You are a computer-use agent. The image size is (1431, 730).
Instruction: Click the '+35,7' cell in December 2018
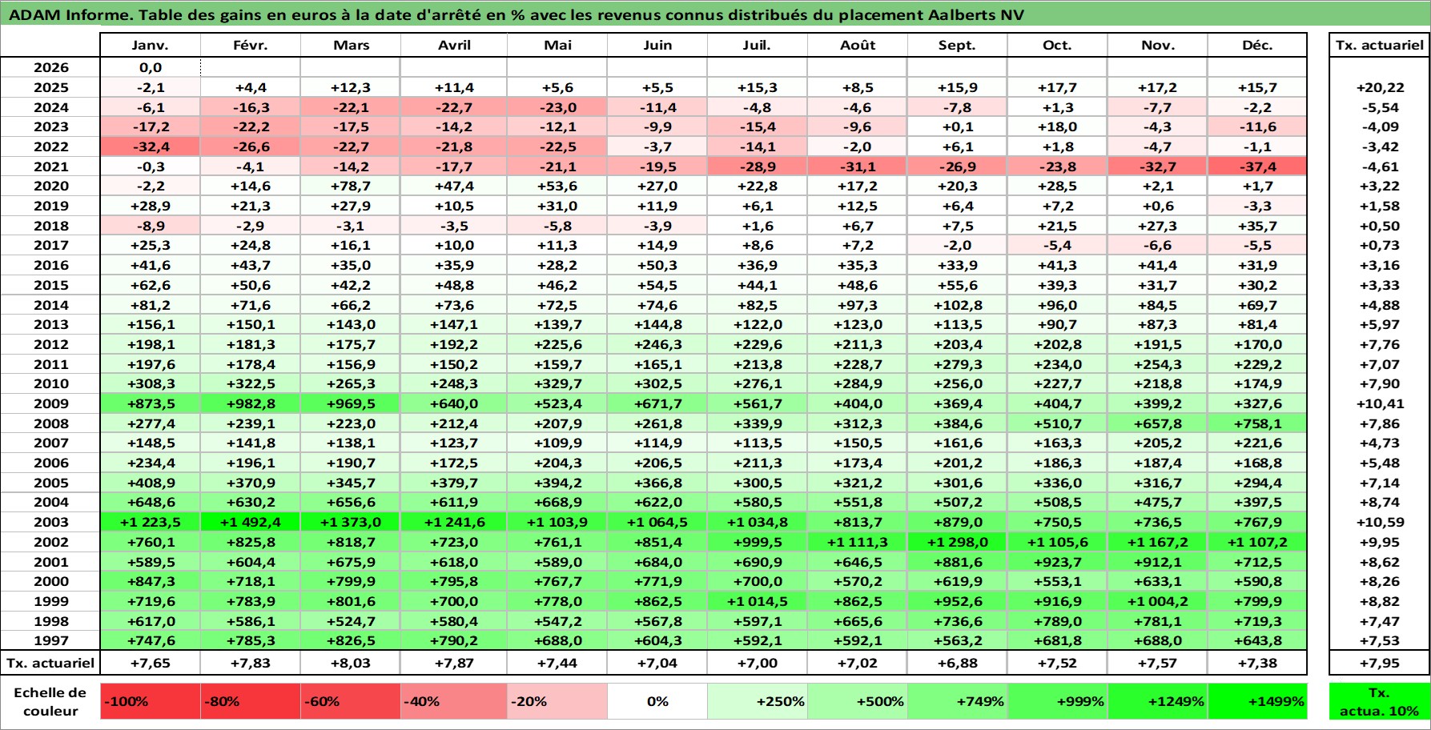pyautogui.click(x=1257, y=226)
